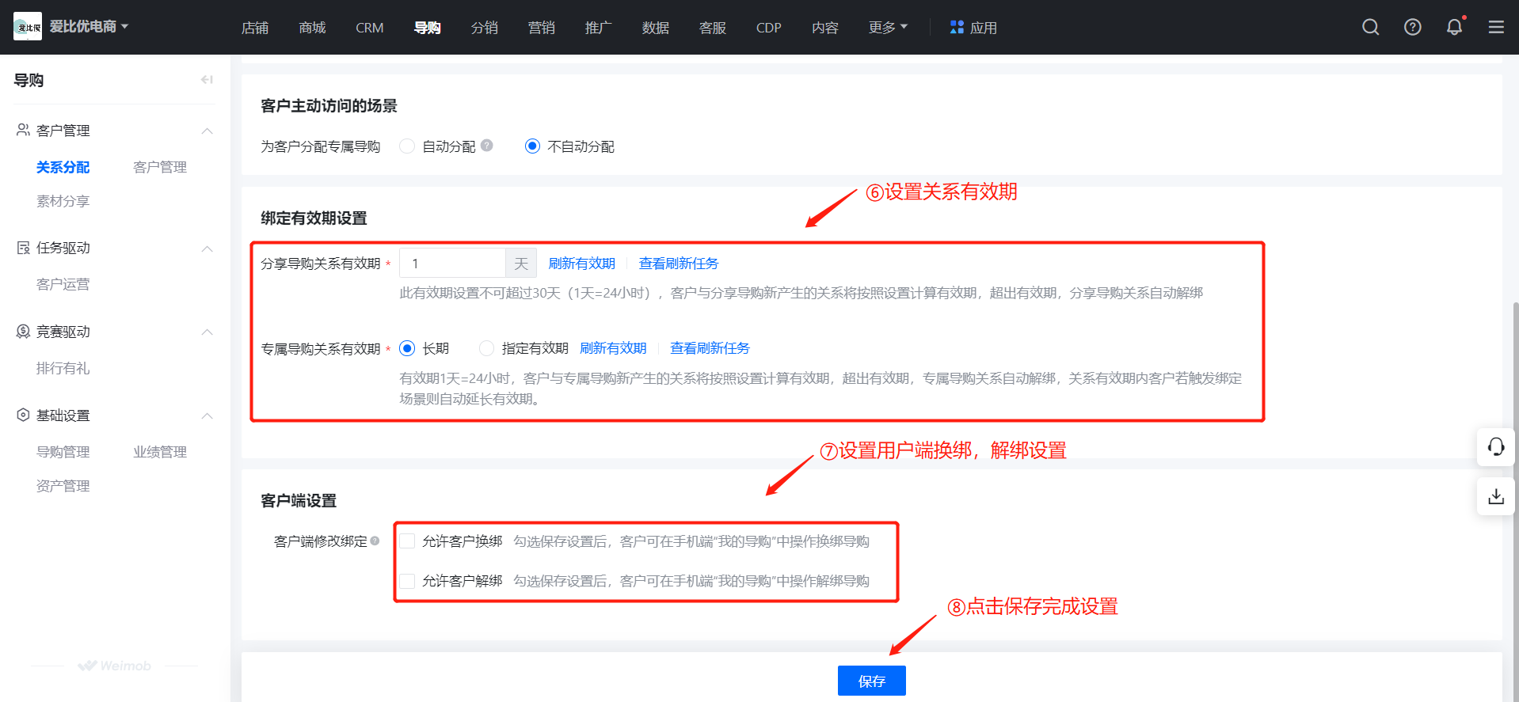This screenshot has width=1519, height=702.
Task: Click 保存 button to save settings
Action: [x=871, y=681]
